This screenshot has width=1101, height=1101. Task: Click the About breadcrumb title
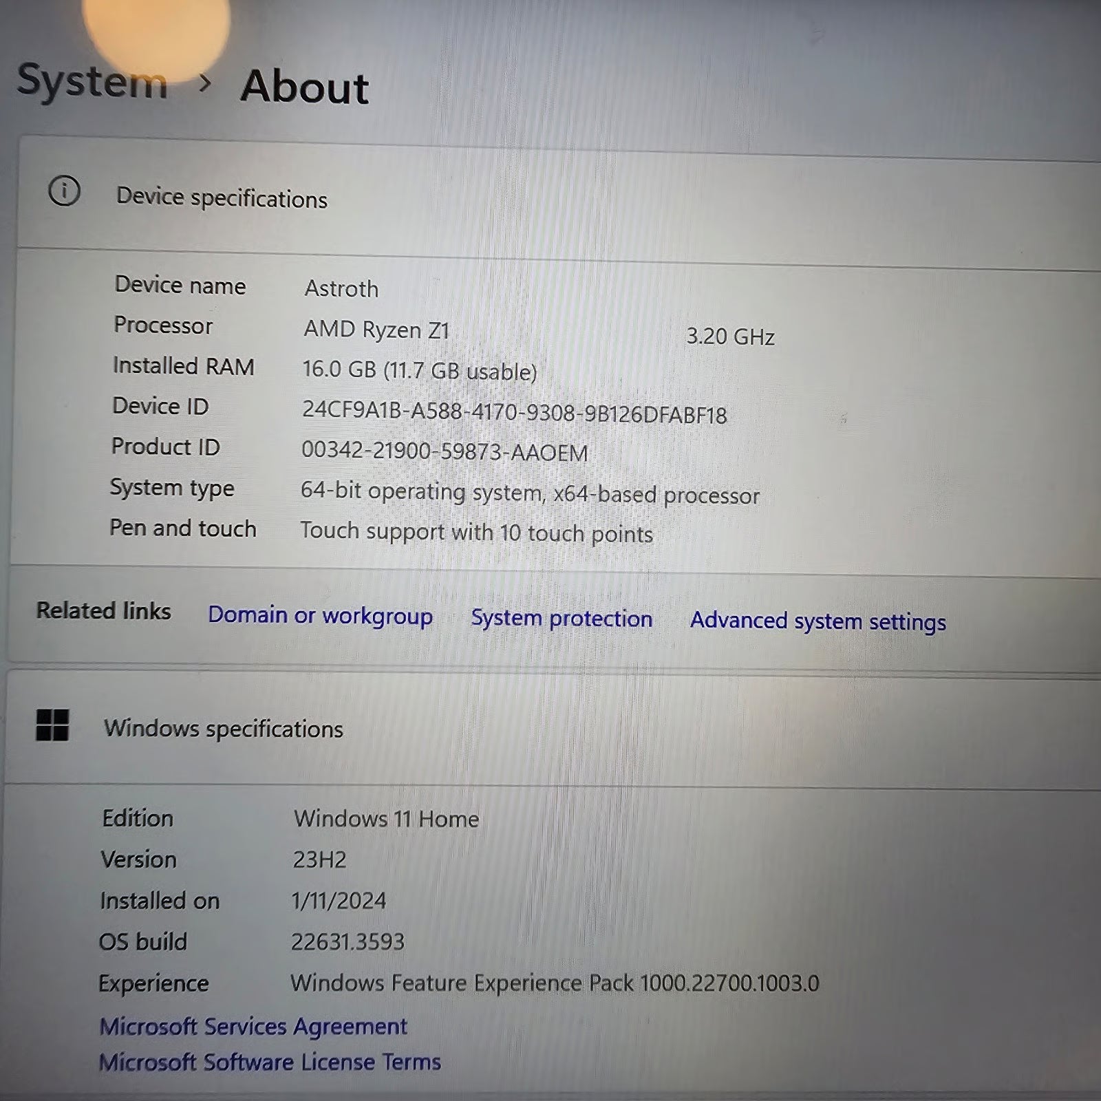click(305, 87)
